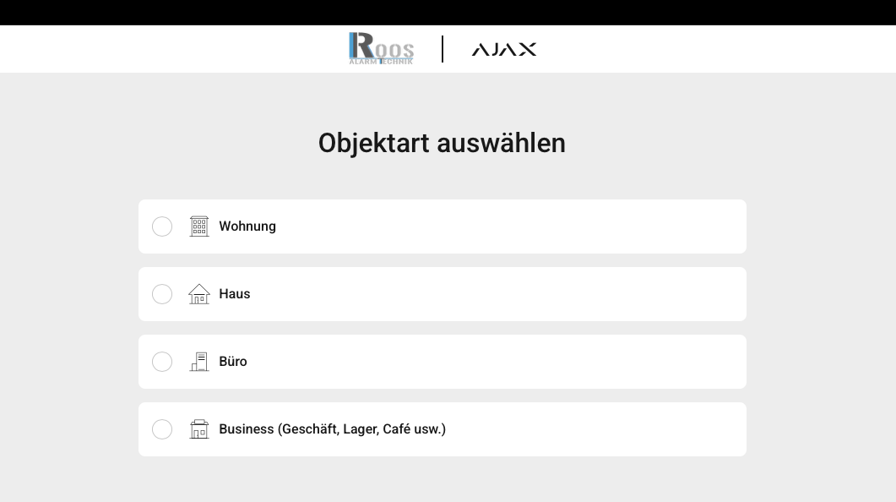Click the Roos Alarmtechnik logo
The image size is (896, 502).
381,48
